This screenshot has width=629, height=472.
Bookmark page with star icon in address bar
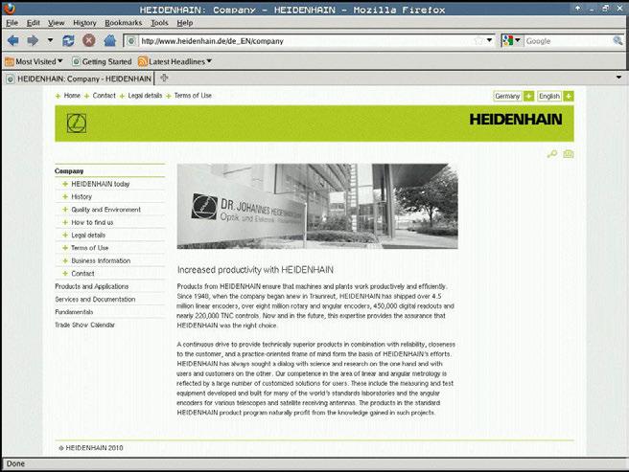pos(478,40)
